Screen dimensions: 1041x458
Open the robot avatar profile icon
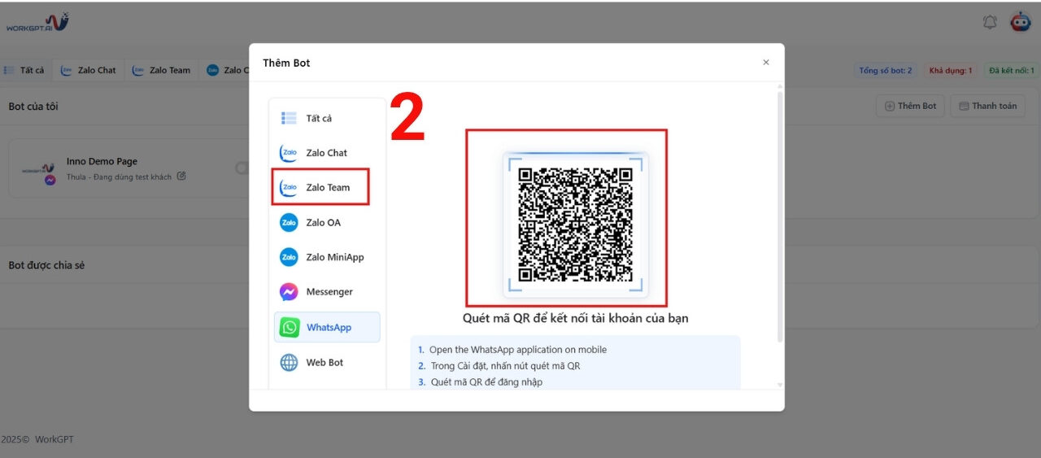(x=1020, y=22)
